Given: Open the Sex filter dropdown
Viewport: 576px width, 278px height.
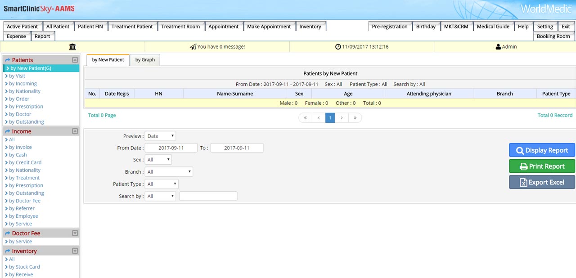Looking at the screenshot, I should click(x=158, y=160).
